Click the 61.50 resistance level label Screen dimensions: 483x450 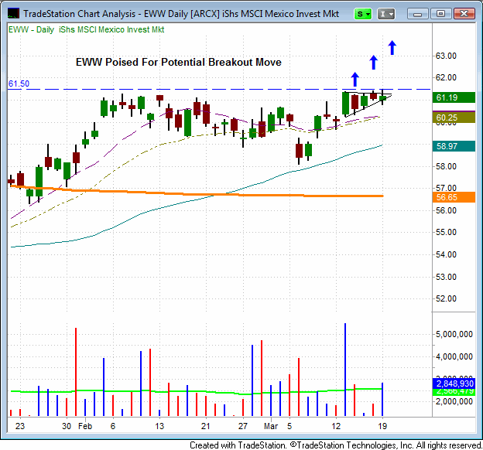(x=19, y=84)
